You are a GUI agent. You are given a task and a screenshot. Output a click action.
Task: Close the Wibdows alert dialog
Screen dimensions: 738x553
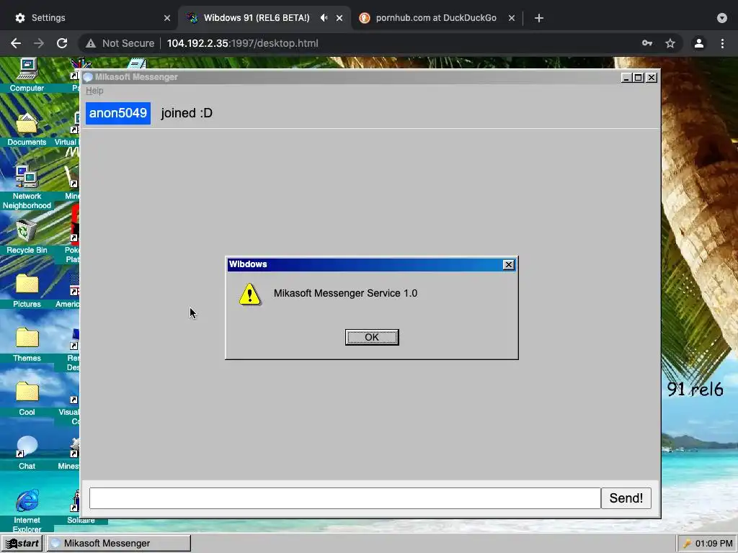point(508,265)
